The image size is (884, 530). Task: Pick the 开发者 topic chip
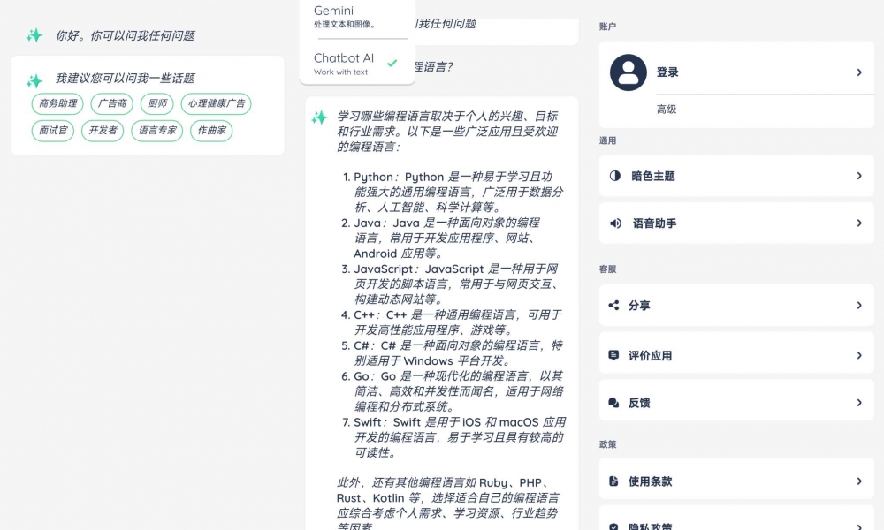[x=103, y=131]
